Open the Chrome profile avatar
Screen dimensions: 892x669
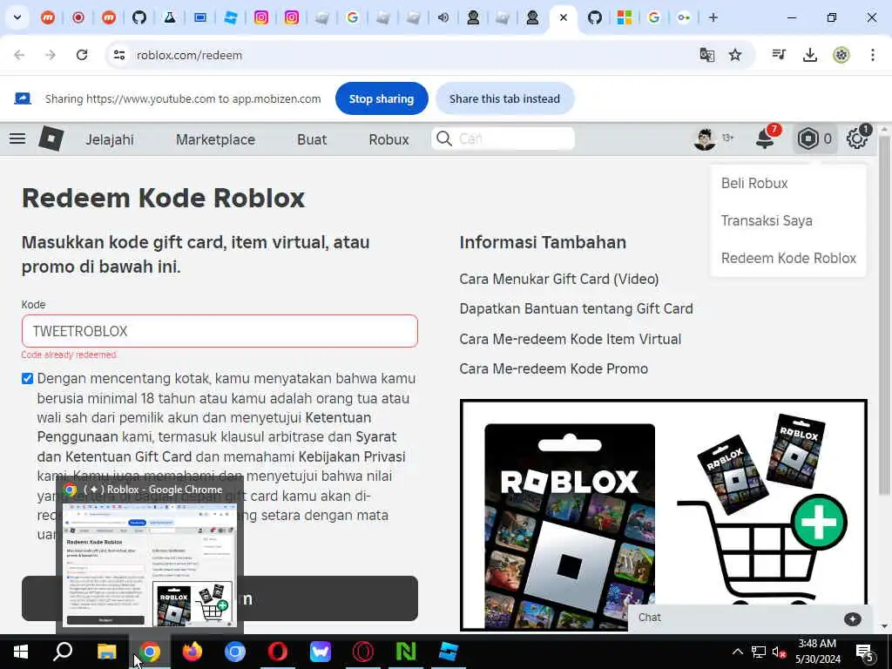[841, 55]
